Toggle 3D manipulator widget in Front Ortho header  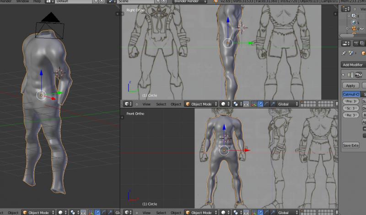253,212
